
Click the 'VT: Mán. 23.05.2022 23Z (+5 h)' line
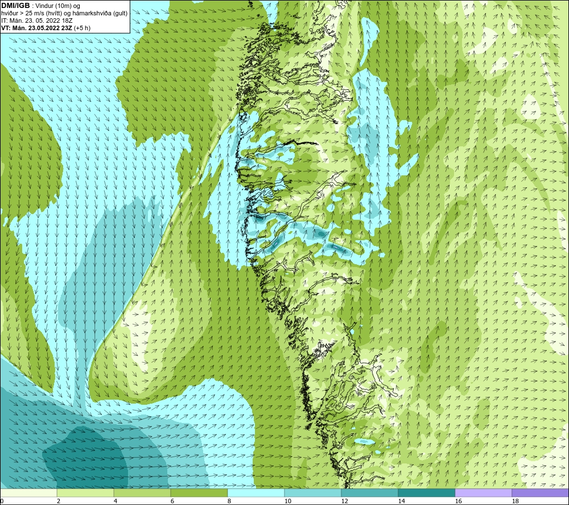pos(46,28)
